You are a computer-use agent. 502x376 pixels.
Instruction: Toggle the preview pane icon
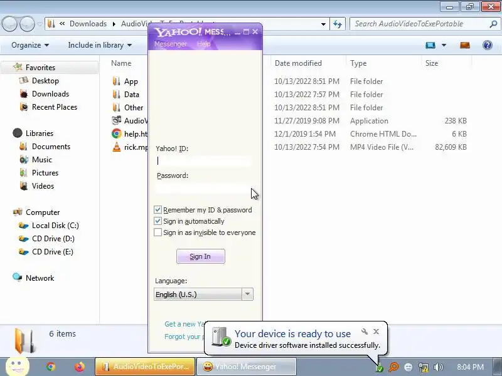[x=465, y=45]
